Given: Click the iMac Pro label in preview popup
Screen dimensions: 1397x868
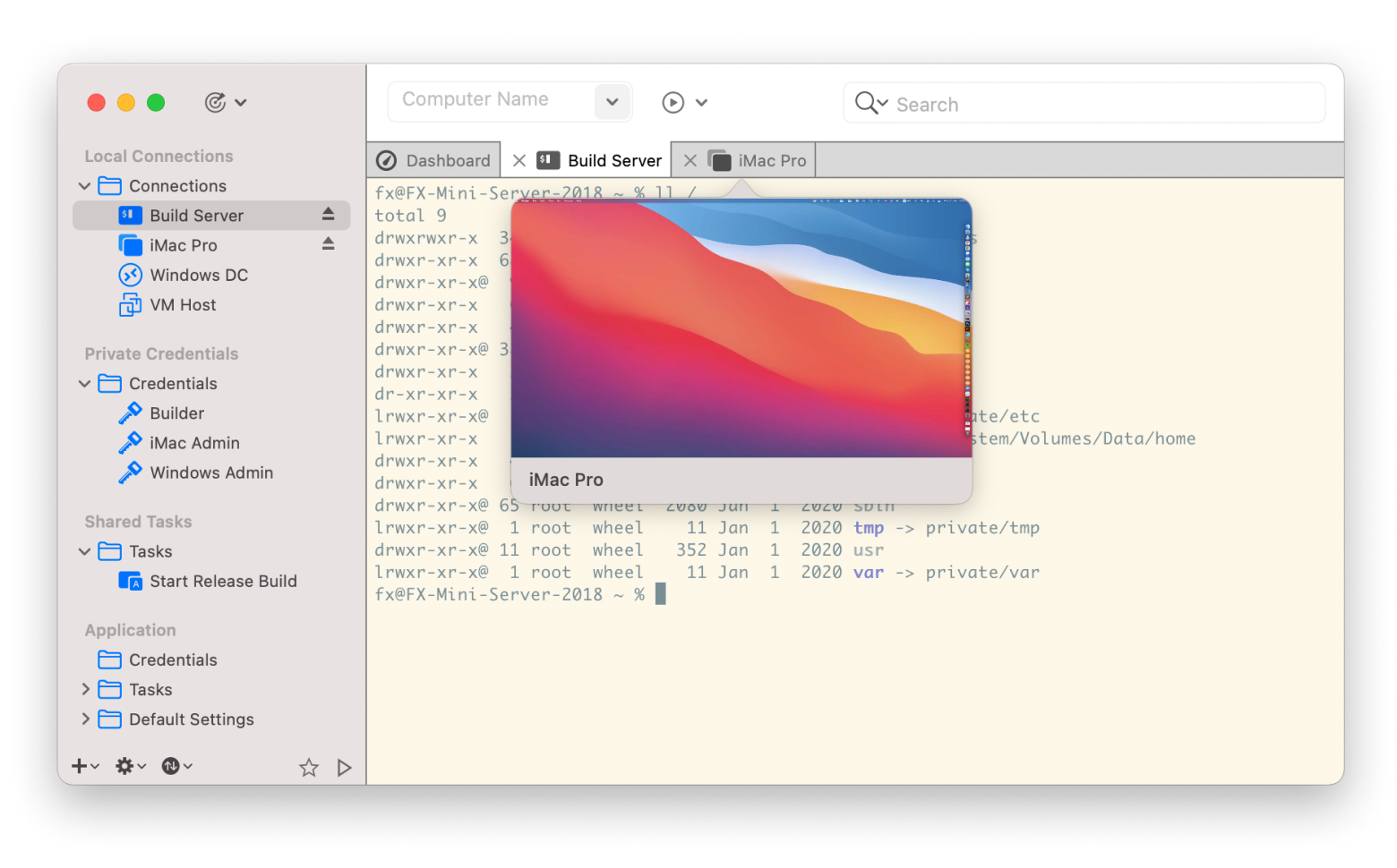Looking at the screenshot, I should coord(566,480).
